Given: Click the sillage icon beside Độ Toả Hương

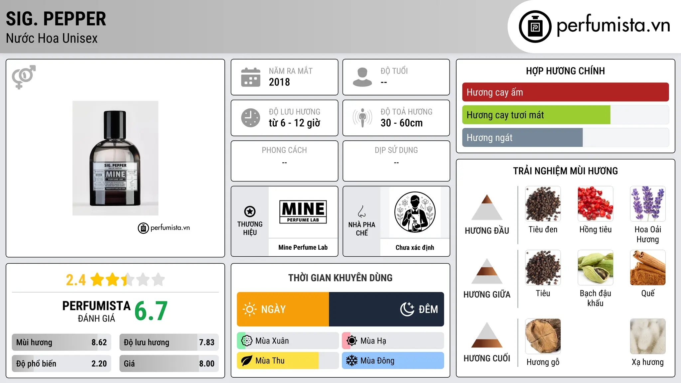Looking at the screenshot, I should pyautogui.click(x=362, y=118).
